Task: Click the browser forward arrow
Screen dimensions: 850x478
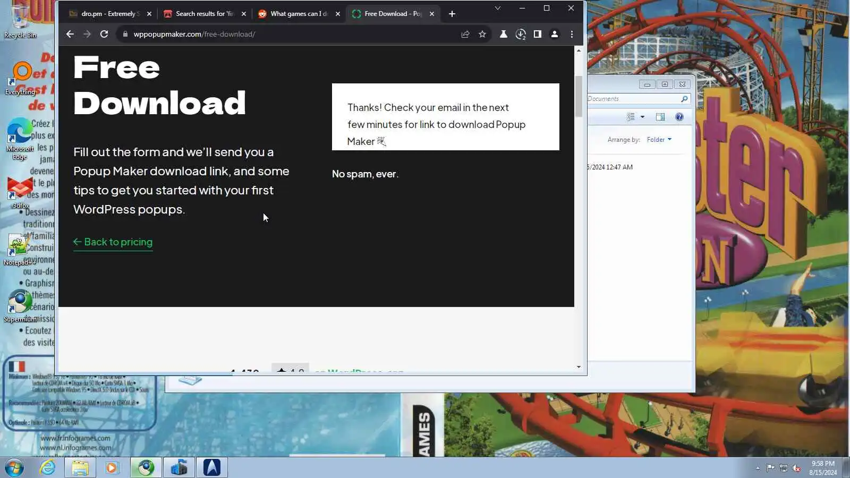Action: point(87,34)
